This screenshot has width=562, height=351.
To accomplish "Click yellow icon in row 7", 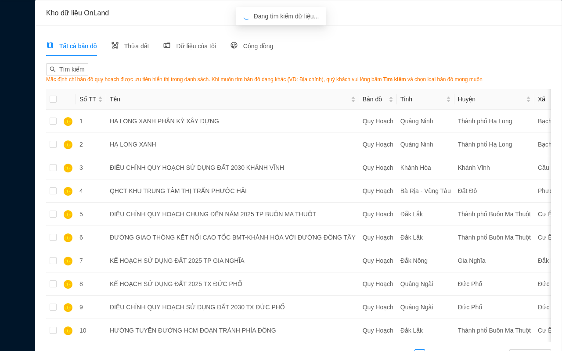I will 68,261.
